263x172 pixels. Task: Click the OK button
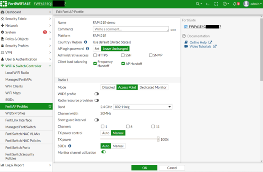click(145, 168)
